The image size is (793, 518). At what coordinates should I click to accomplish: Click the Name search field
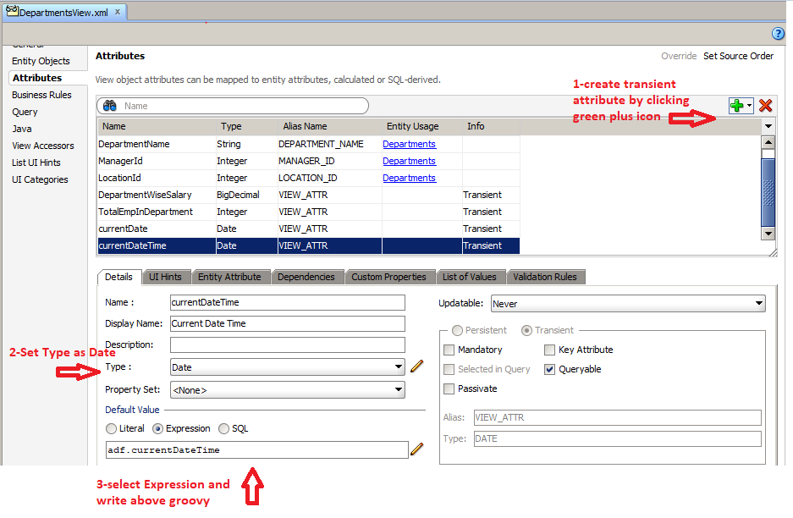click(233, 106)
